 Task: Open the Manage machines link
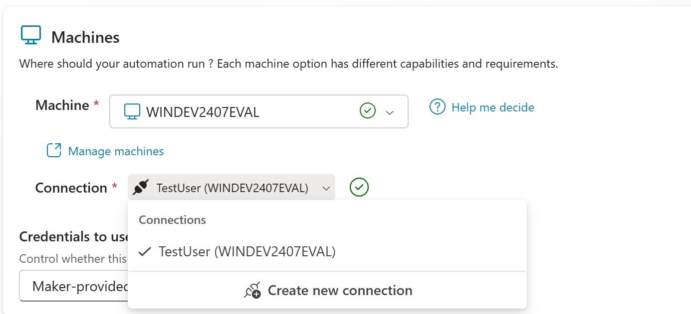(x=116, y=151)
